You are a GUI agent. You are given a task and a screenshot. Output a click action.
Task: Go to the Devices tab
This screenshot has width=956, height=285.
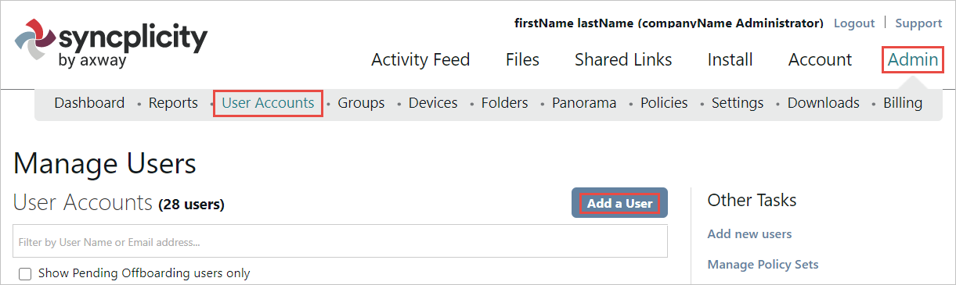click(433, 103)
